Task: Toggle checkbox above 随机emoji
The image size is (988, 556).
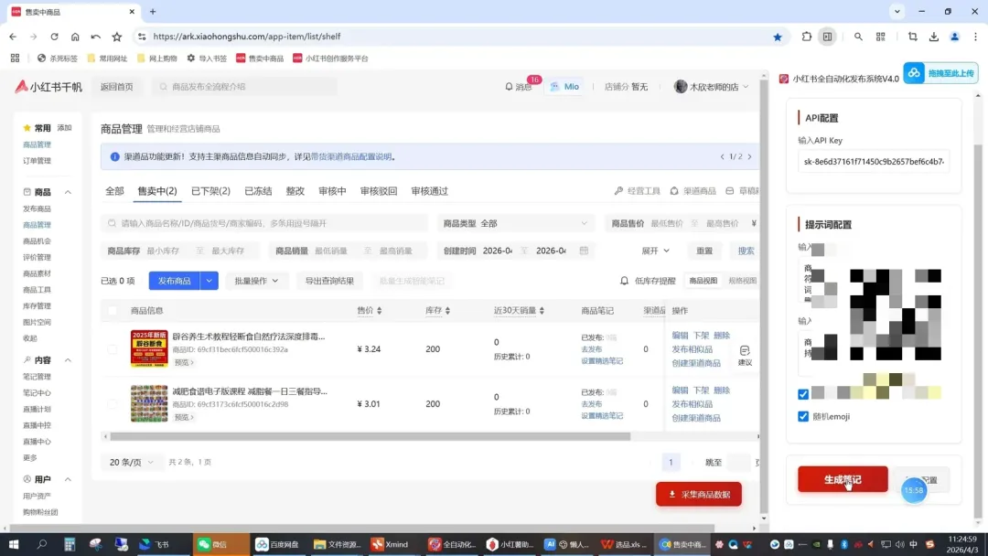Action: [803, 394]
